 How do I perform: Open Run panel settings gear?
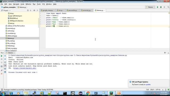(x=165, y=53)
